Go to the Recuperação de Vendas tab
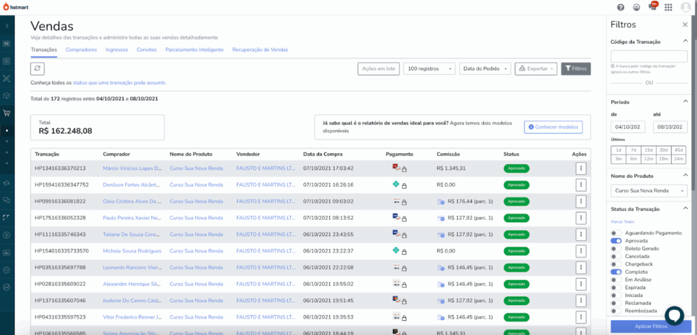 click(x=260, y=50)
